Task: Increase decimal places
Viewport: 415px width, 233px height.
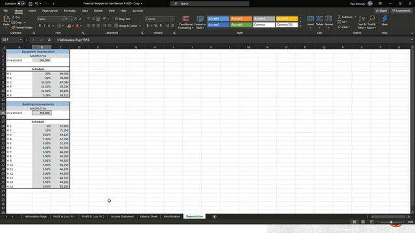Action: tap(167, 26)
